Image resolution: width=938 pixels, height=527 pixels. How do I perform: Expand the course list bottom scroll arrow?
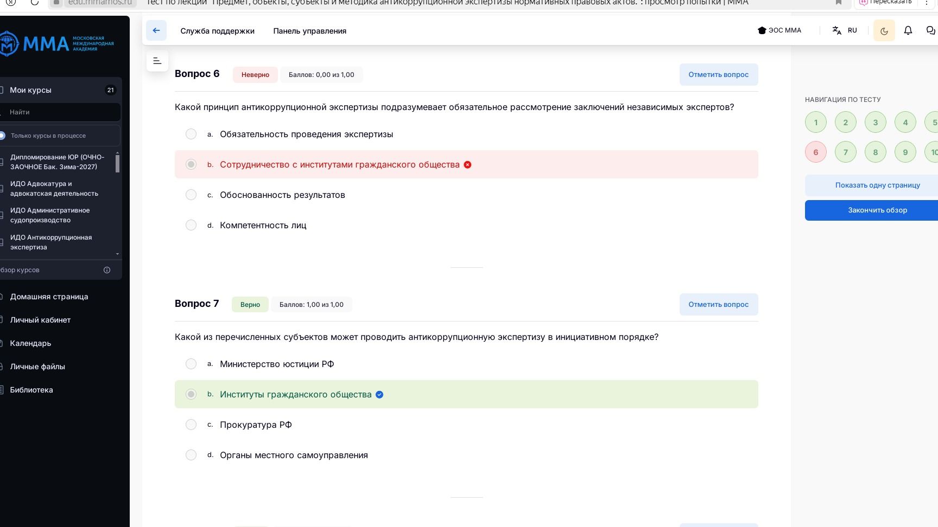coord(117,254)
